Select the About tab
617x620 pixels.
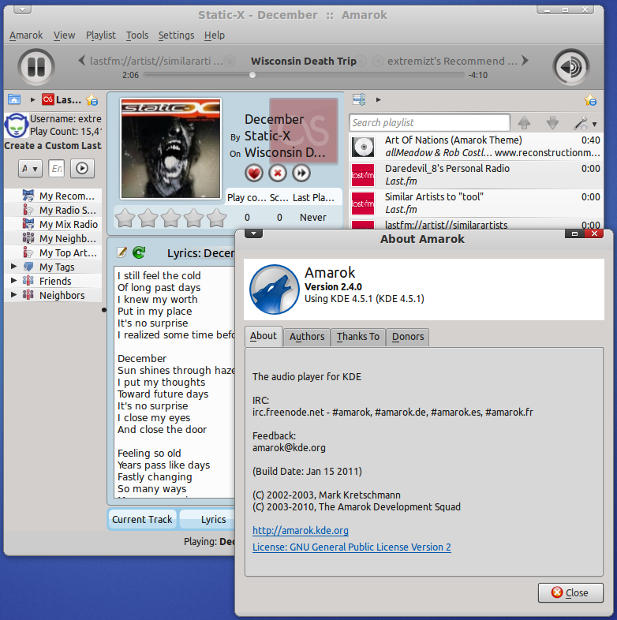point(264,336)
